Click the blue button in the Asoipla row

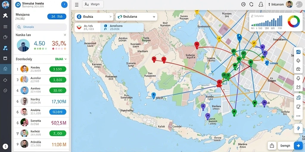coord(57,112)
